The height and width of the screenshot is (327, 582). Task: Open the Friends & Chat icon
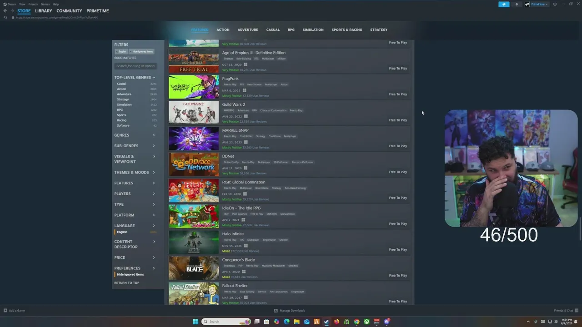[x=577, y=311]
